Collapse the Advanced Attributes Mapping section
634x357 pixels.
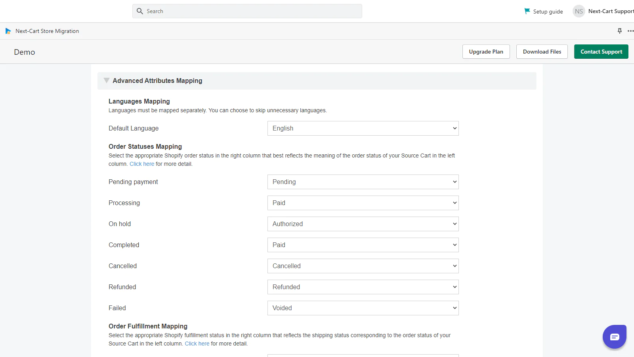pyautogui.click(x=107, y=81)
